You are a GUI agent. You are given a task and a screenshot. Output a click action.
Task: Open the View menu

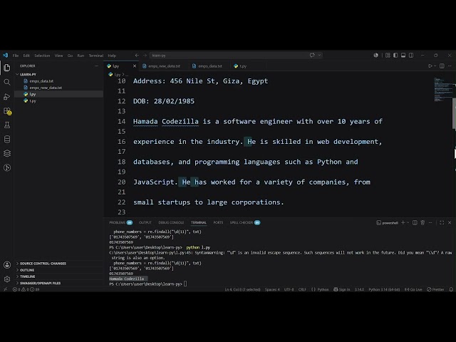point(58,56)
